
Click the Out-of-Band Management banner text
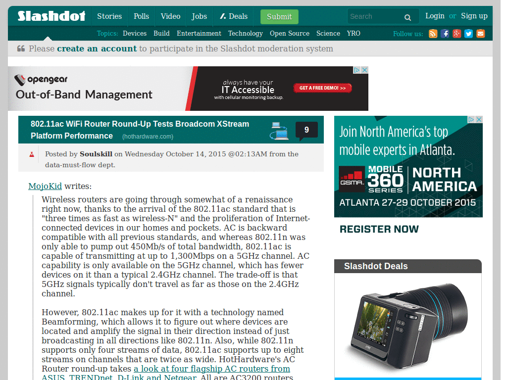coord(84,95)
